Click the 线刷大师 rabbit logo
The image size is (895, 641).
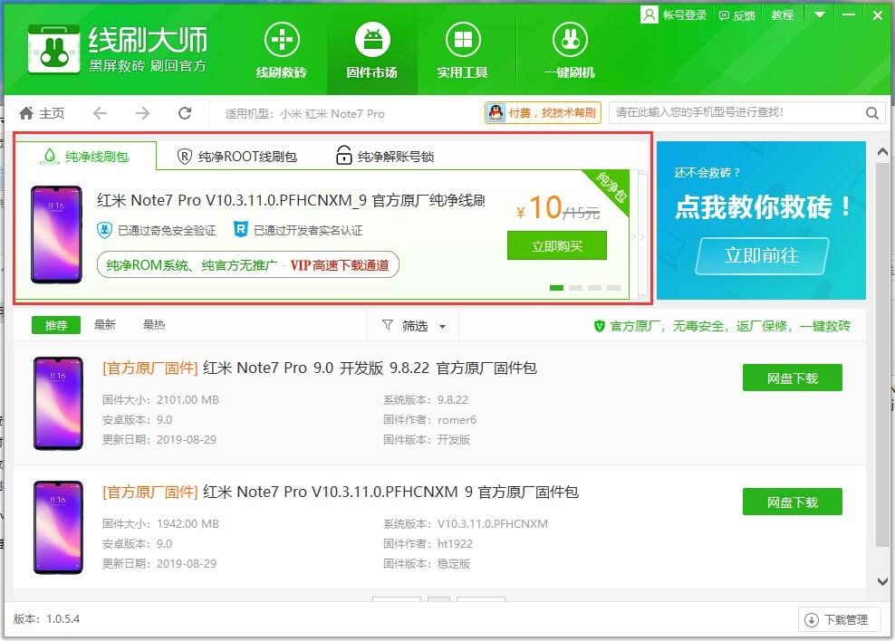[x=53, y=49]
